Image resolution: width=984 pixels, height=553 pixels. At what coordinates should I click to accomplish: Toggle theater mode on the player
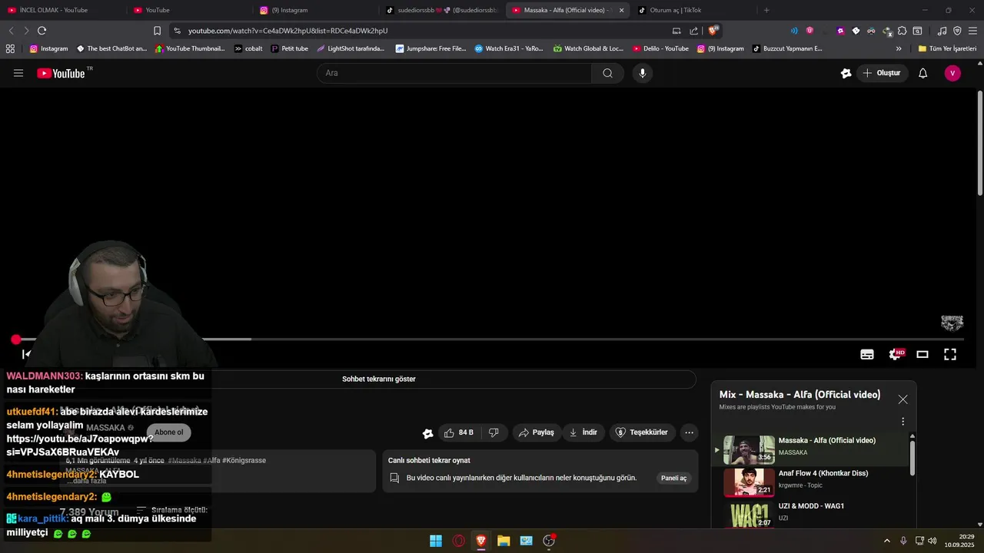[922, 354]
